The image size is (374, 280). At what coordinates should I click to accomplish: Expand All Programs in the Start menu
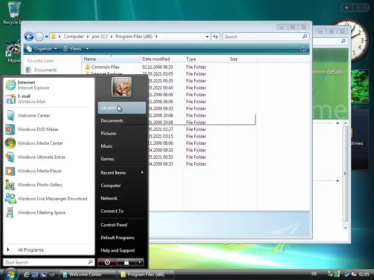pyautogui.click(x=49, y=250)
